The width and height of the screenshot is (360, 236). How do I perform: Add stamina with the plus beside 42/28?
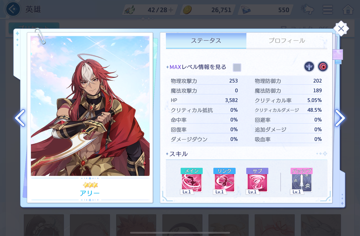pos(171,10)
